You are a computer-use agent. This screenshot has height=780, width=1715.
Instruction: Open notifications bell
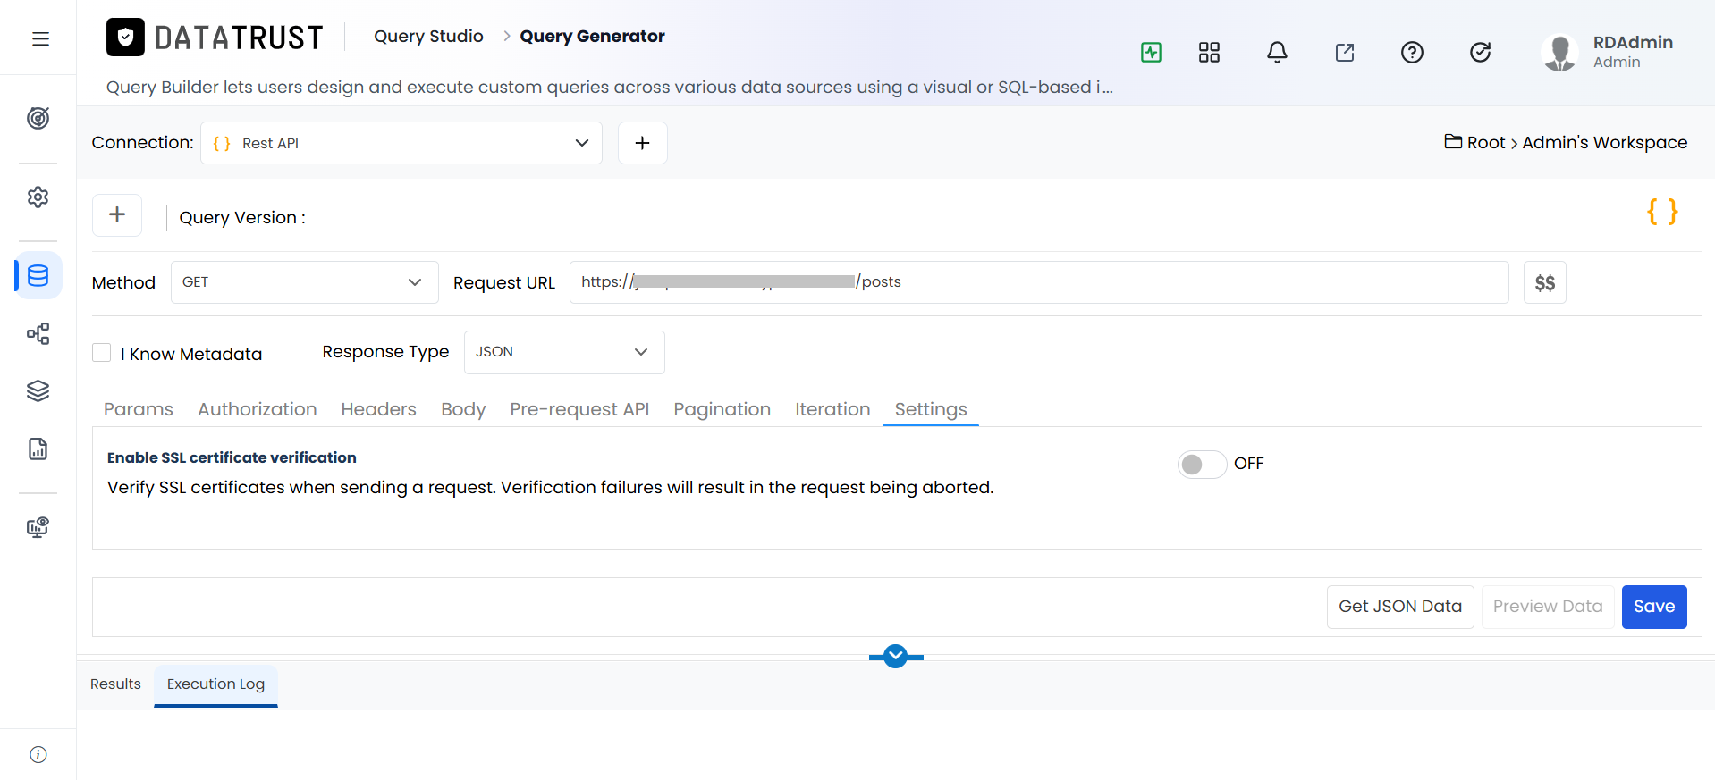click(x=1277, y=52)
